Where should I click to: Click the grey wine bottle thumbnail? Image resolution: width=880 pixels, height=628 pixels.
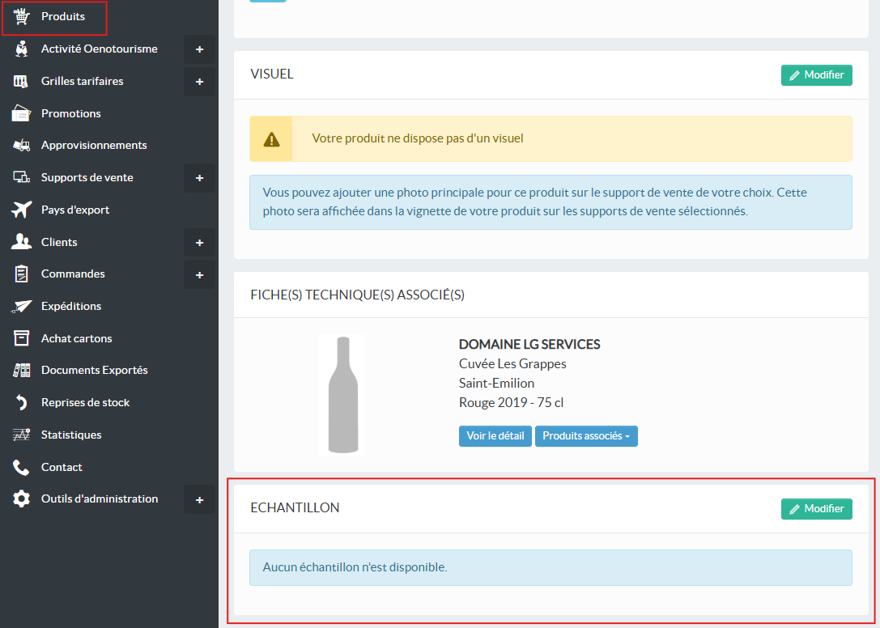342,394
